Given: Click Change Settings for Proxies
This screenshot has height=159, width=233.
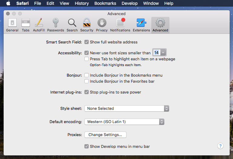Looking at the screenshot, I should 105,135.
